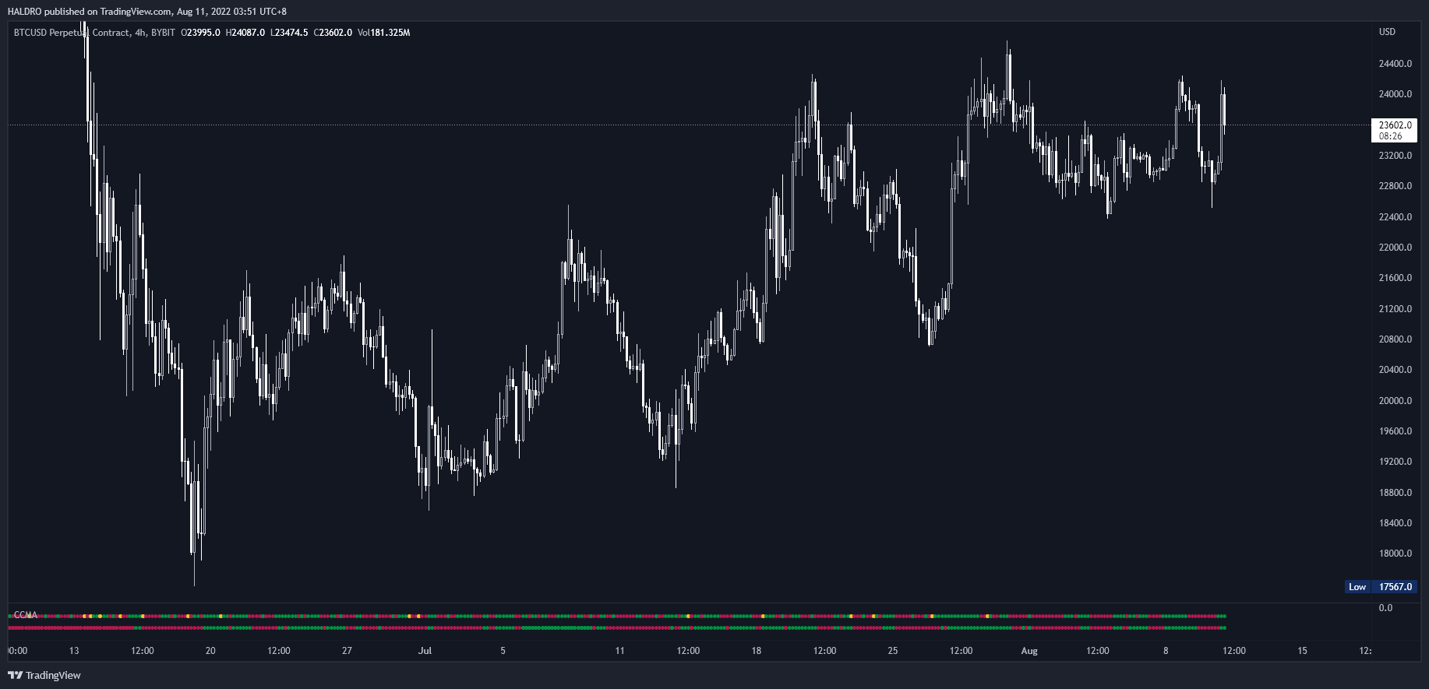Click the BTCUSD Perpetual Contract symbol title
The image size is (1429, 689).
pos(95,33)
